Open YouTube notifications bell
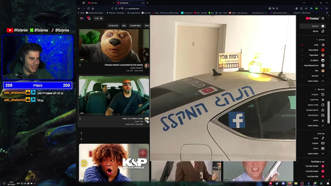 [89, 18]
